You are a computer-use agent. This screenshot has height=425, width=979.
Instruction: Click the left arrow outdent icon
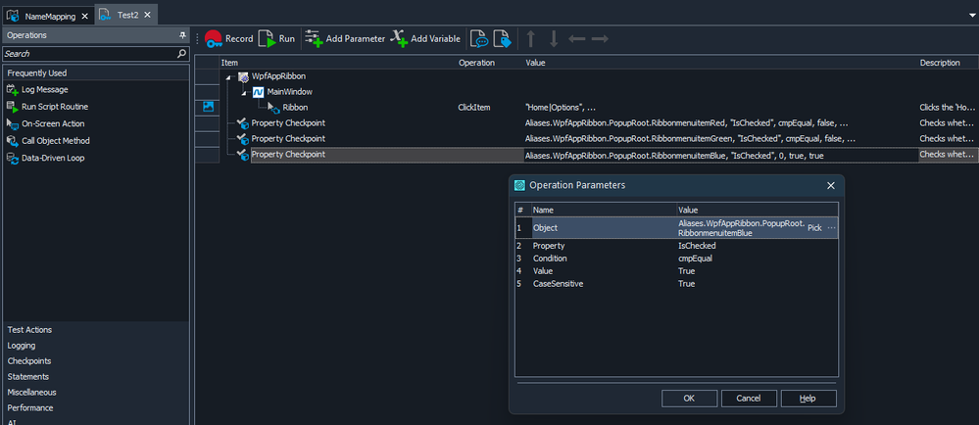coord(577,39)
